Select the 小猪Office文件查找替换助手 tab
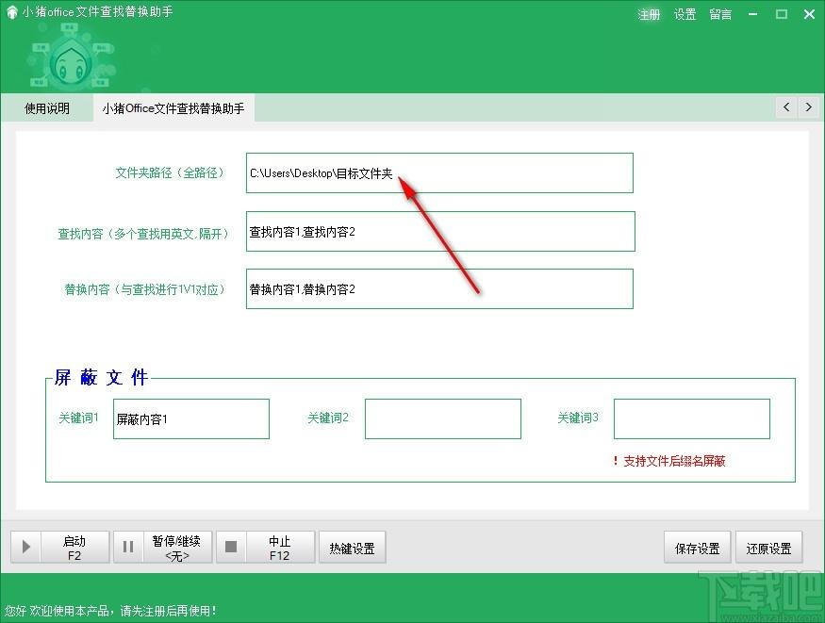825x623 pixels. click(173, 108)
